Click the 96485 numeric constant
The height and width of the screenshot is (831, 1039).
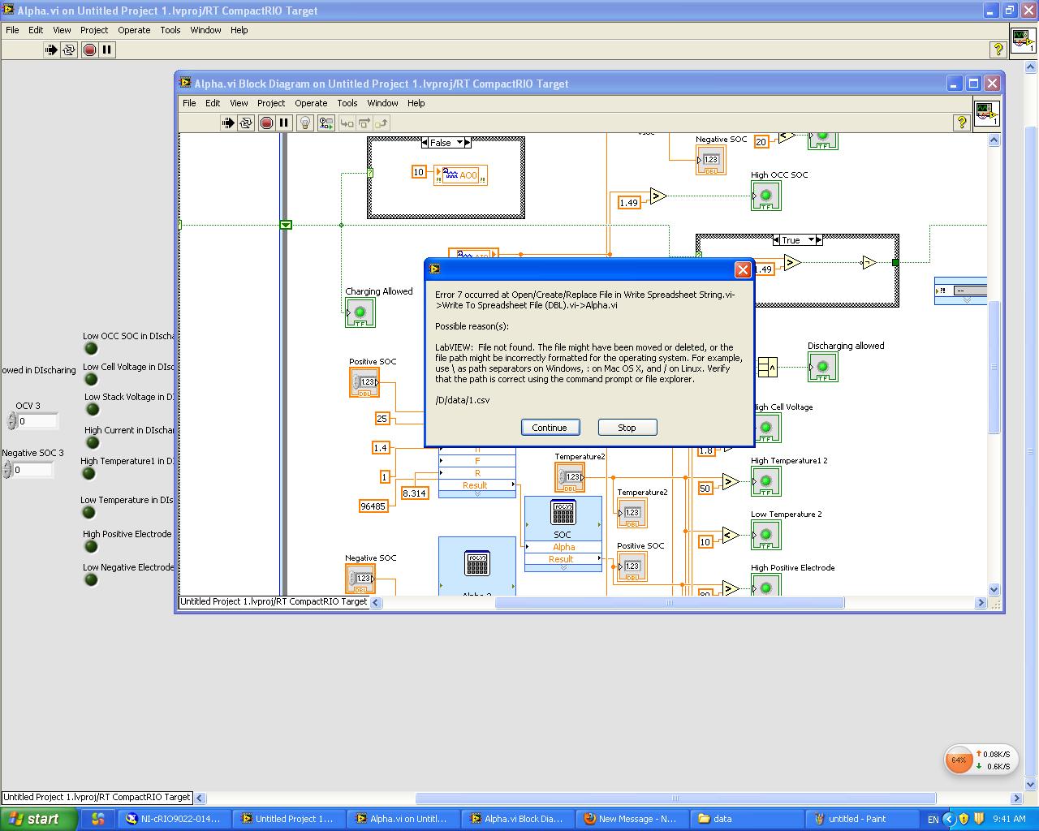click(373, 506)
